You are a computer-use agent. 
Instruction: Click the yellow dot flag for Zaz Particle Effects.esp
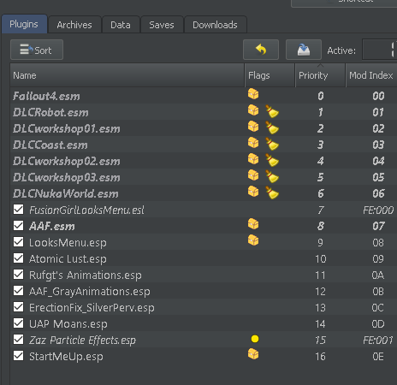coord(255,339)
